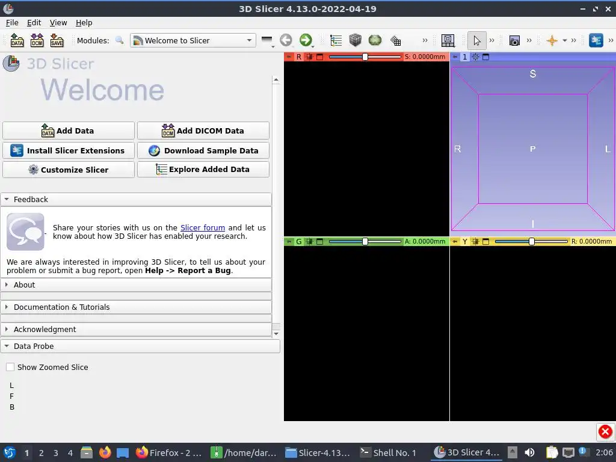
Task: Click the Add Data button
Action: click(x=69, y=131)
